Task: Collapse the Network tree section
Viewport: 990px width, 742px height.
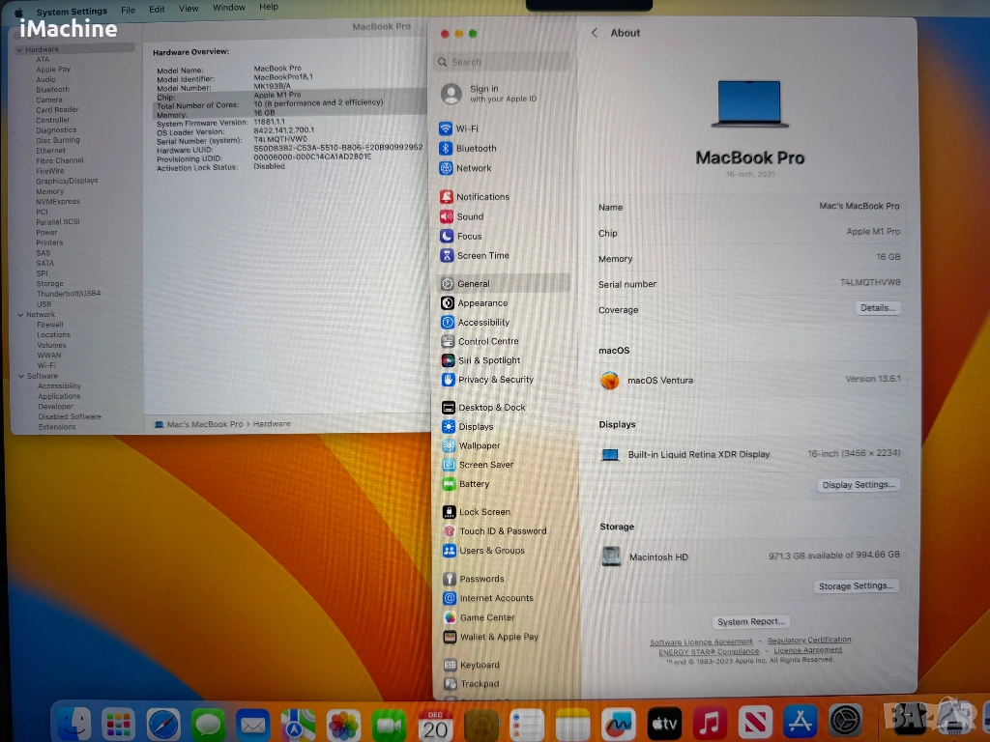Action: tap(19, 315)
